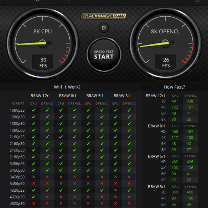Click the 491 value for BRAW 12:1 HD CPU
The height and width of the screenshot is (208, 208).
(175, 101)
